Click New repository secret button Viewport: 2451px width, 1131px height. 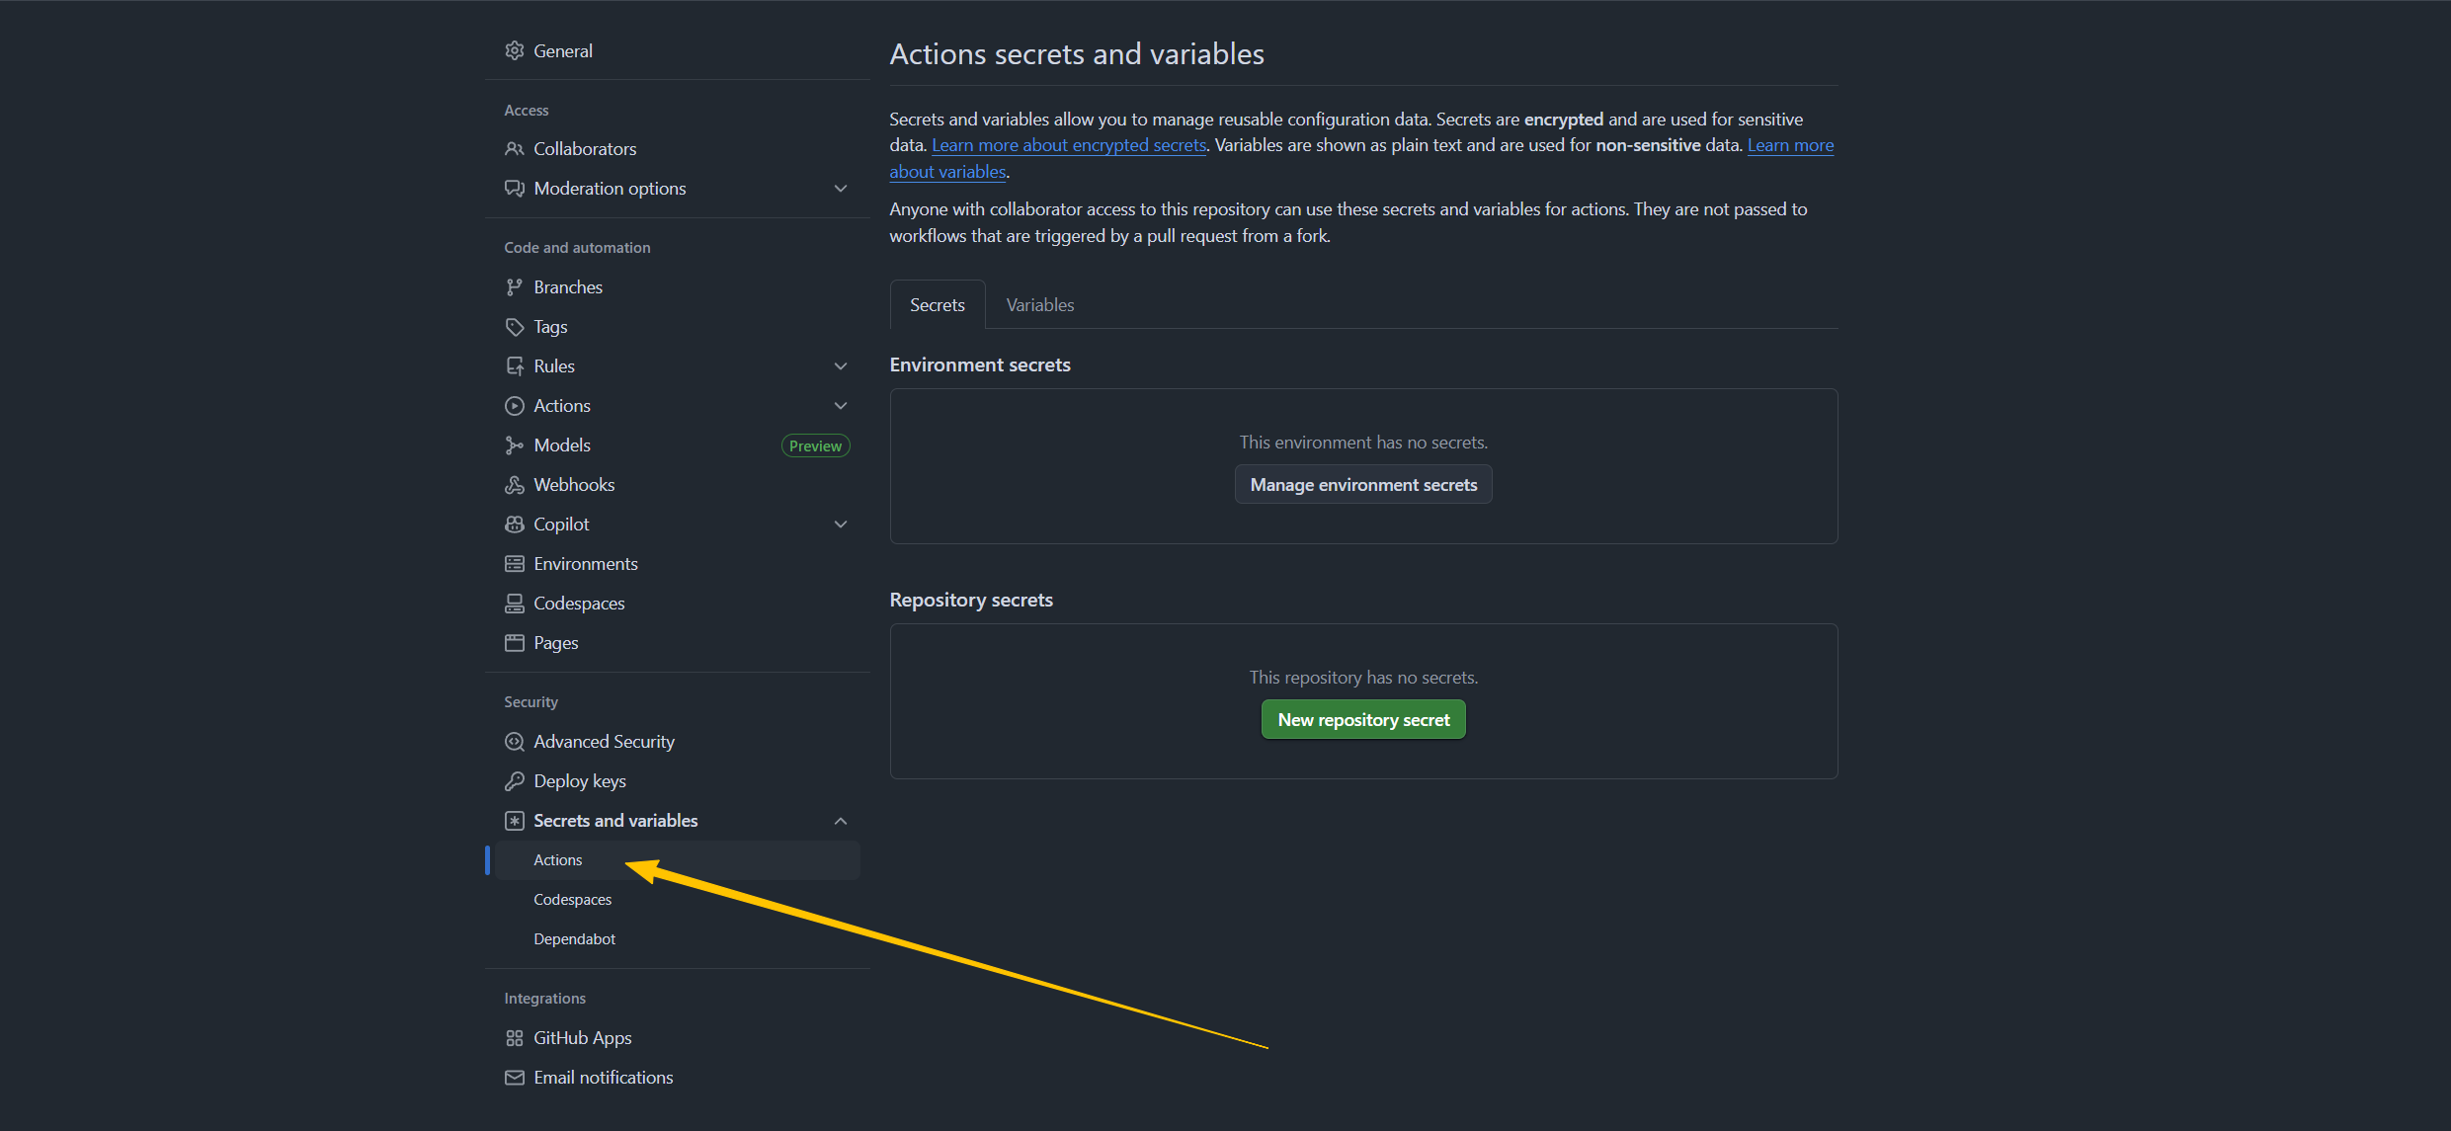point(1363,720)
